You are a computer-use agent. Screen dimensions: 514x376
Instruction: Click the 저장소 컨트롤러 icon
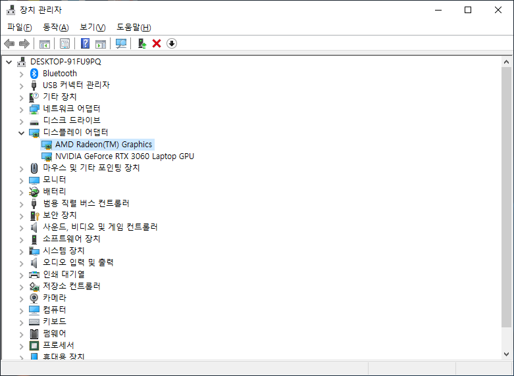coord(34,287)
